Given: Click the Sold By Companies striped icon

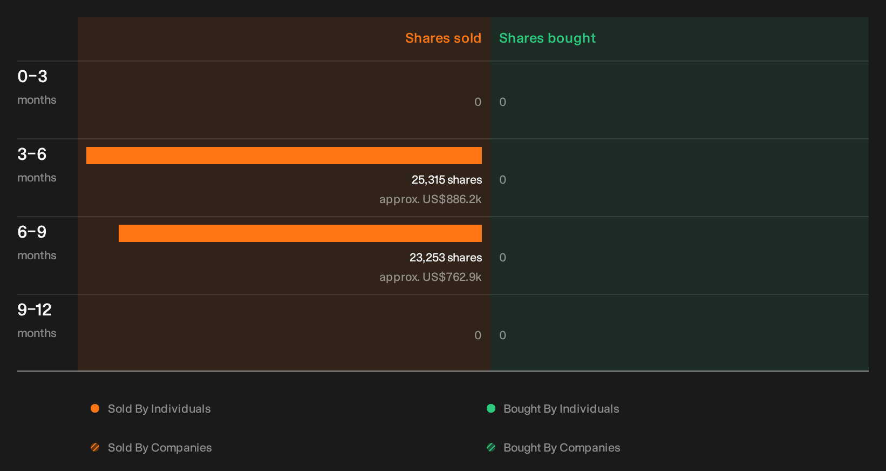Looking at the screenshot, I should 95,447.
